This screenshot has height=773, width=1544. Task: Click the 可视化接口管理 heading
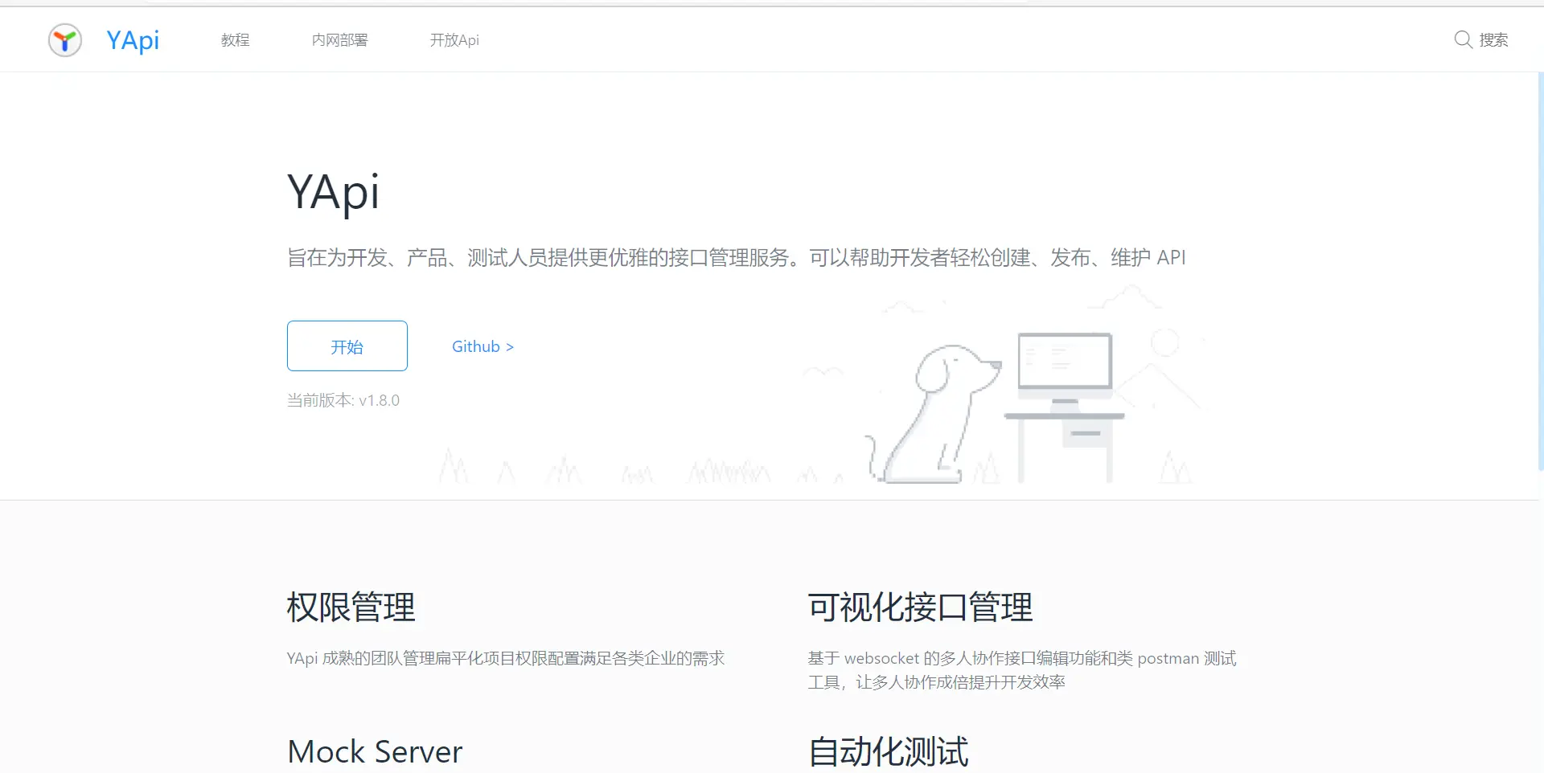[x=920, y=607]
